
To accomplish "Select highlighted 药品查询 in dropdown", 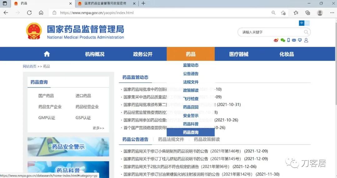I will pos(191,132).
